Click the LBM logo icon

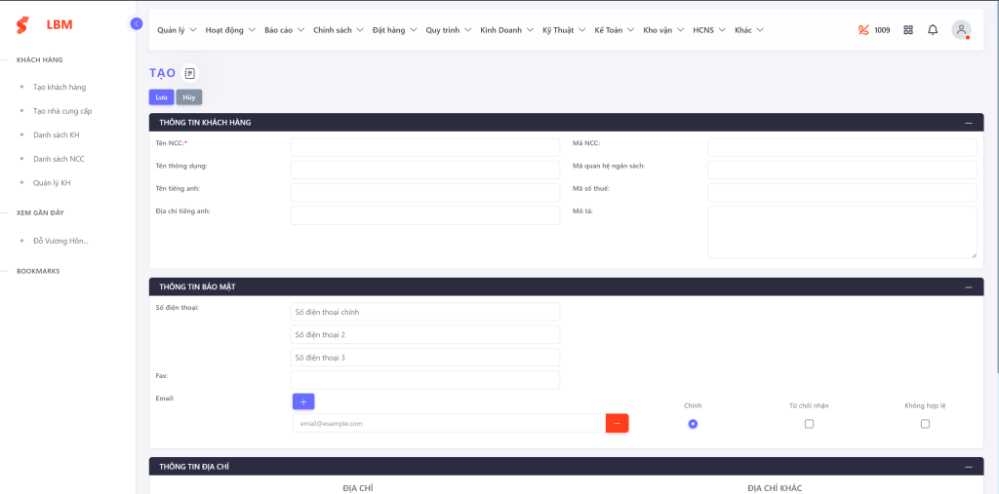(22, 25)
